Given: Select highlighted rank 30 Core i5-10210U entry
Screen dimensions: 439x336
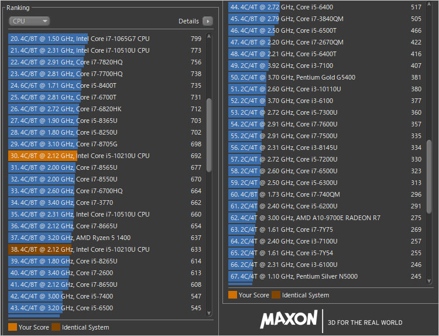Looking at the screenshot, I should [105, 156].
